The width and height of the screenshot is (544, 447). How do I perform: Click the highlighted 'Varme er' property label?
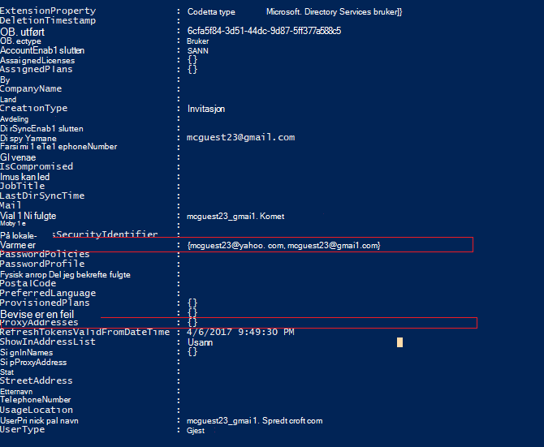(18, 245)
